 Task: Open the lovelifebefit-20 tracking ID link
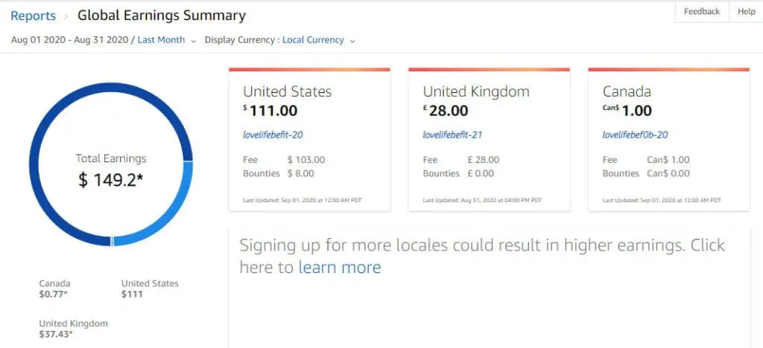(273, 135)
